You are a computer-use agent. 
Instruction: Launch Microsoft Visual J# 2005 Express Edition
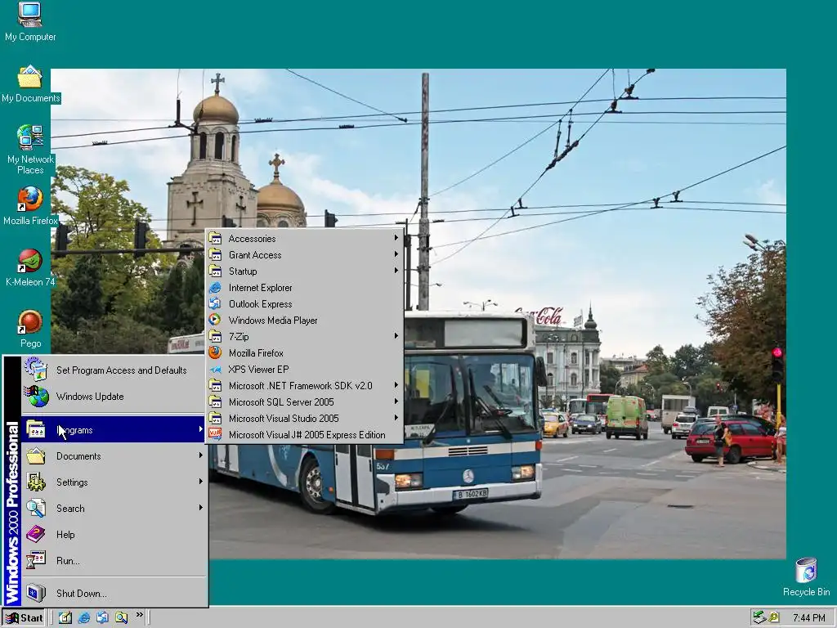pyautogui.click(x=304, y=435)
